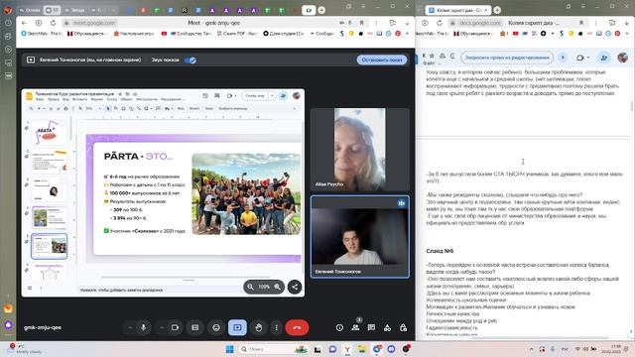Star the Google Docs document
635x357 pixels.
click(x=433, y=56)
